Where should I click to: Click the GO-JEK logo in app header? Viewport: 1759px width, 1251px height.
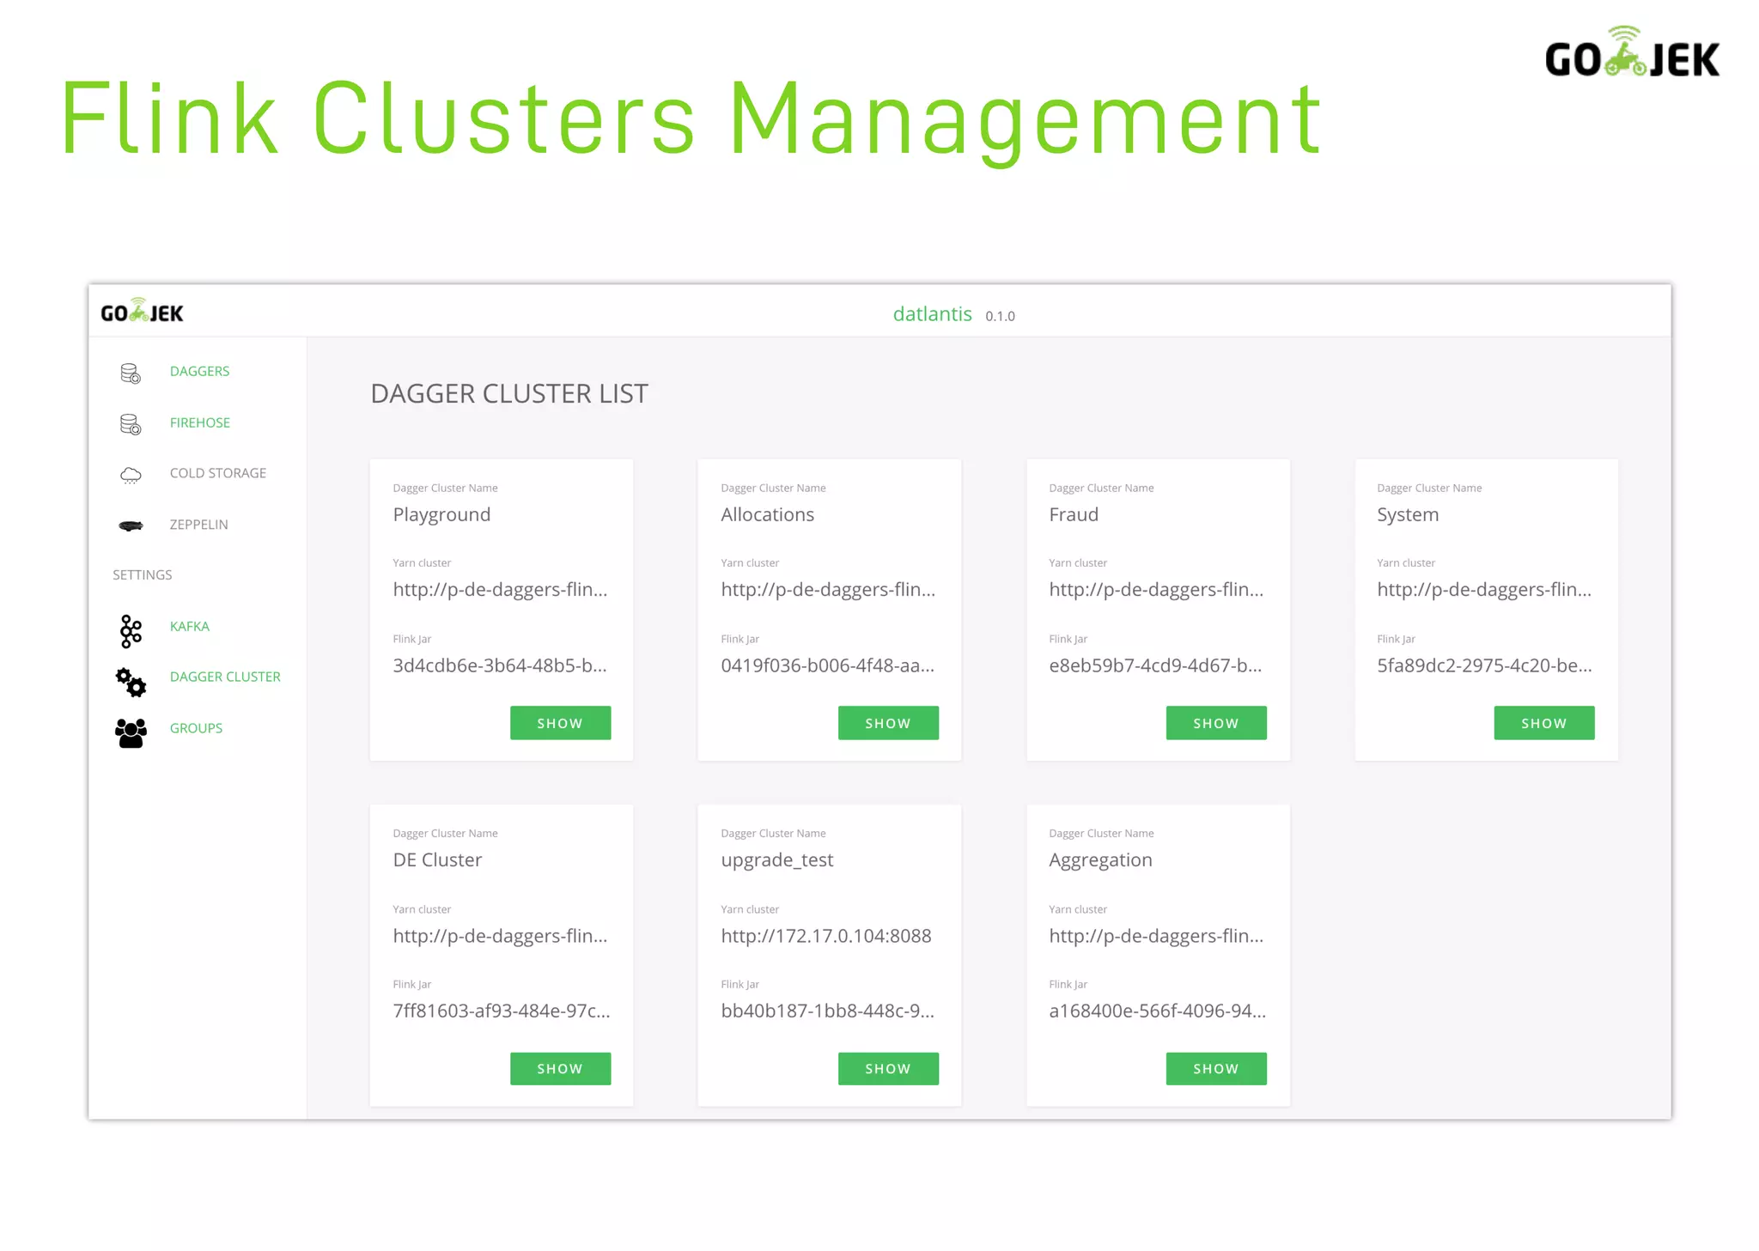click(x=142, y=311)
